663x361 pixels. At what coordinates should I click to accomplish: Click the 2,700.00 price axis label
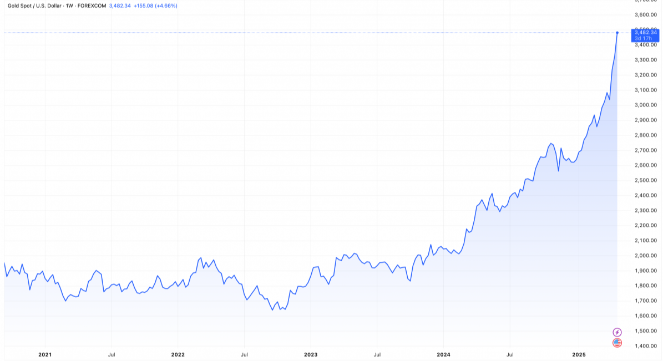click(x=645, y=150)
